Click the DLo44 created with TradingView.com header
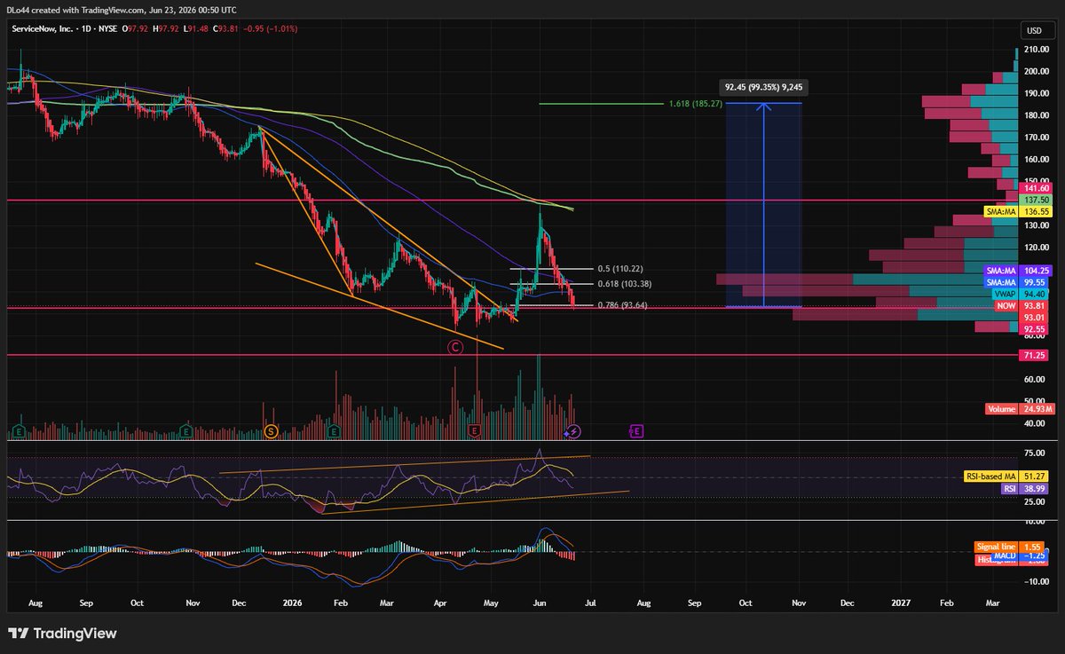1065x654 pixels. (x=122, y=10)
